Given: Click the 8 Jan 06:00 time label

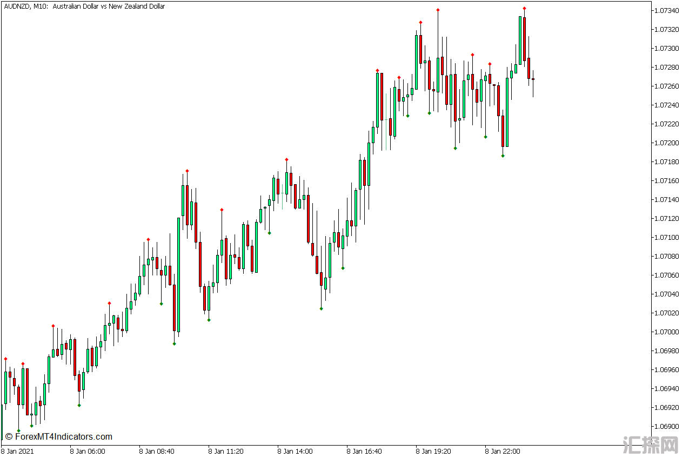Looking at the screenshot, I should 87,451.
